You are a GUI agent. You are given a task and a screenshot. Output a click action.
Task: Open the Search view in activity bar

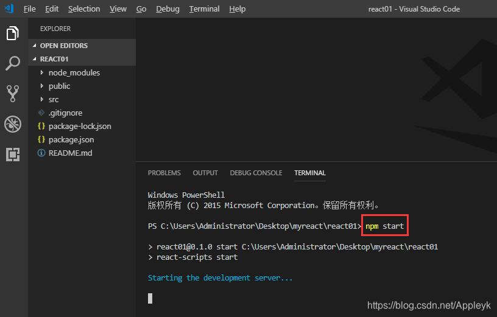click(x=13, y=63)
